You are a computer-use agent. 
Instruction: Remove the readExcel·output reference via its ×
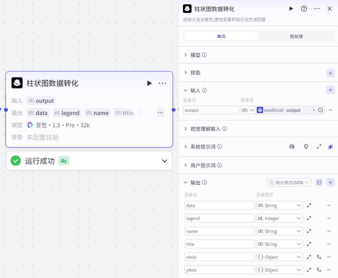click(x=314, y=110)
